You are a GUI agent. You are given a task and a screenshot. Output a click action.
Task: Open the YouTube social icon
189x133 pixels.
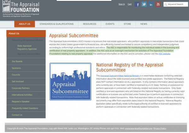158,4
